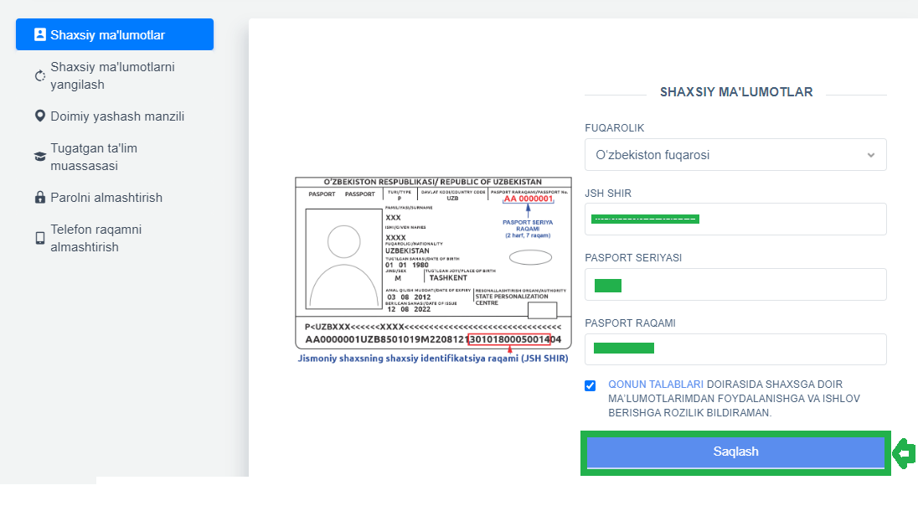The image size is (918, 506).
Task: Click the green arrow next to Saqlash
Action: (x=904, y=453)
